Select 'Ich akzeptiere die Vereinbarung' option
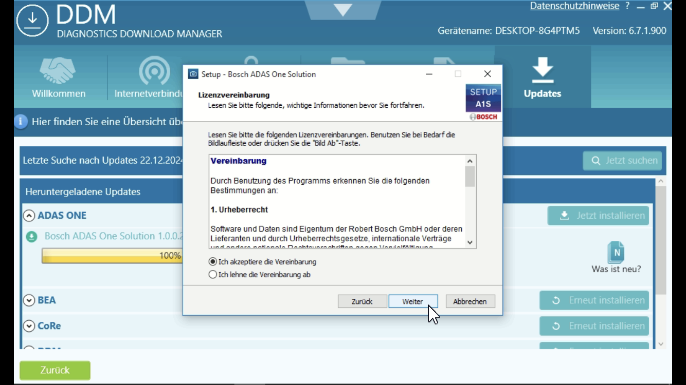This screenshot has width=686, height=385. (213, 262)
